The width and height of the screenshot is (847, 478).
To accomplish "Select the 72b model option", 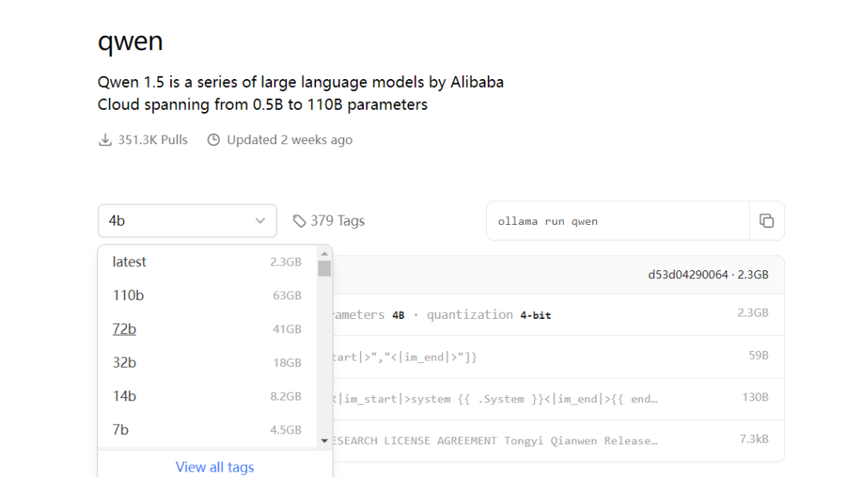I will click(207, 328).
